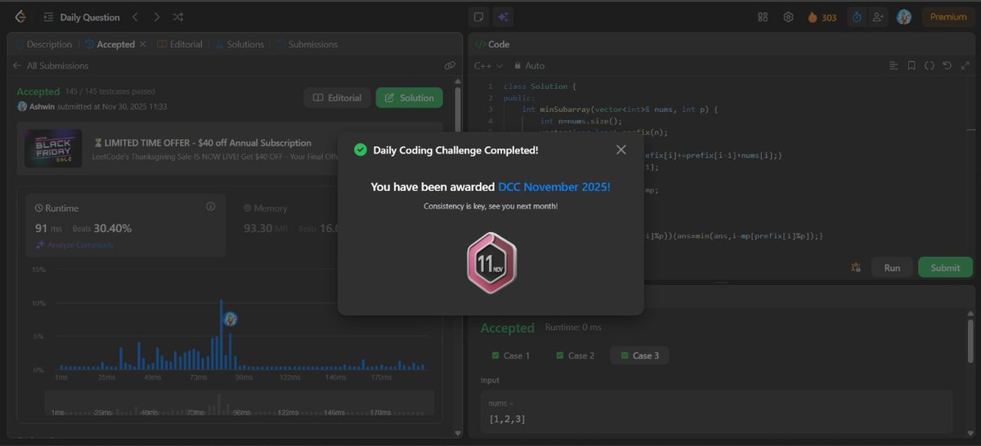Go back to All Submissions
Image resolution: width=981 pixels, height=446 pixels.
pos(50,65)
